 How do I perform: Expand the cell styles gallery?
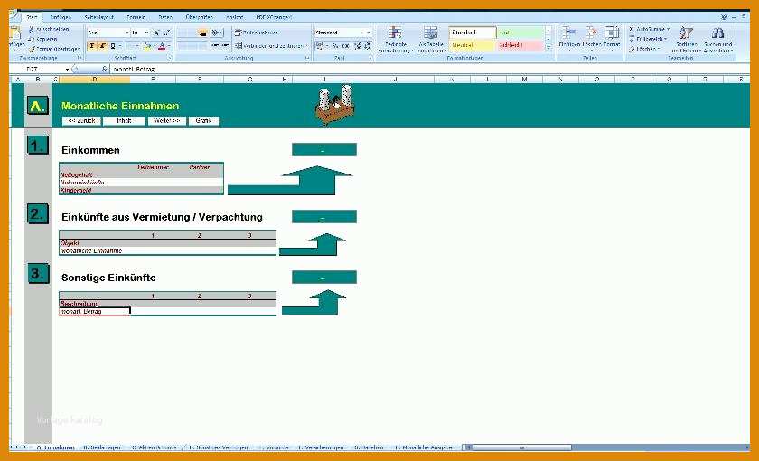(x=548, y=47)
